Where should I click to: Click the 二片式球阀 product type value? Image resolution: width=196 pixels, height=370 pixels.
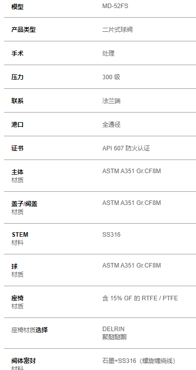point(117,30)
